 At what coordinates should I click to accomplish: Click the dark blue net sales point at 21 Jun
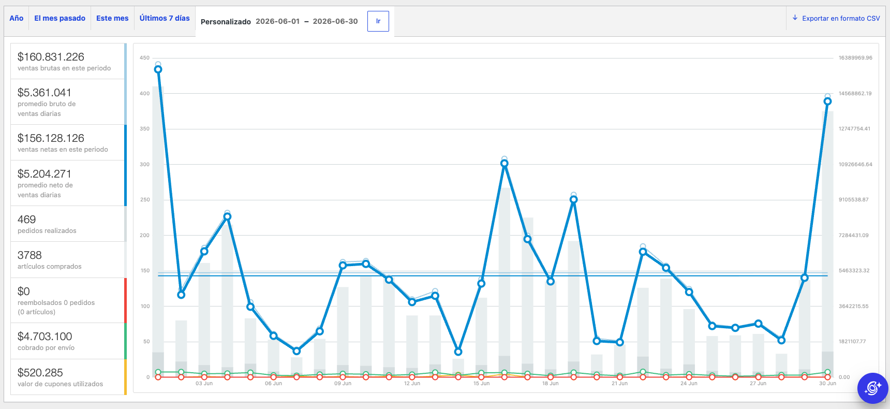click(620, 342)
